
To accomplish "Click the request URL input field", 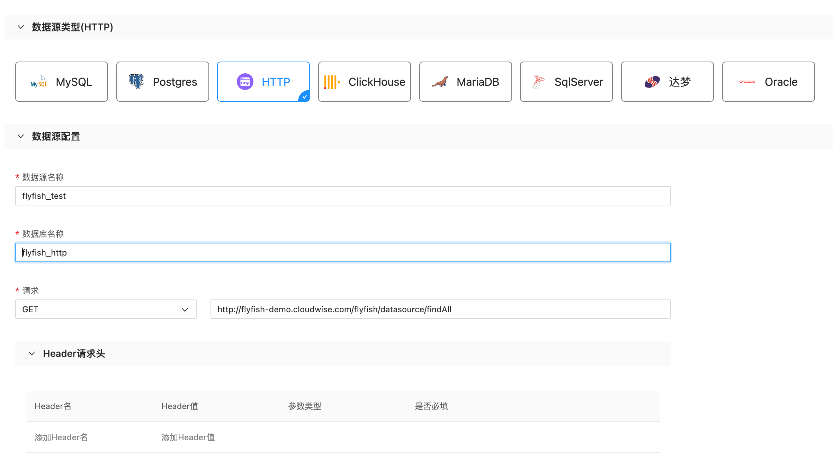I will pyautogui.click(x=440, y=309).
